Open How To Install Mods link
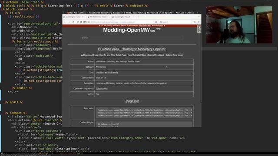 (x=137, y=55)
